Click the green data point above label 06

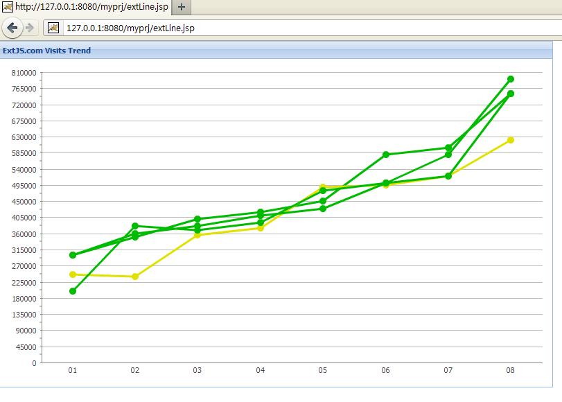click(x=385, y=155)
